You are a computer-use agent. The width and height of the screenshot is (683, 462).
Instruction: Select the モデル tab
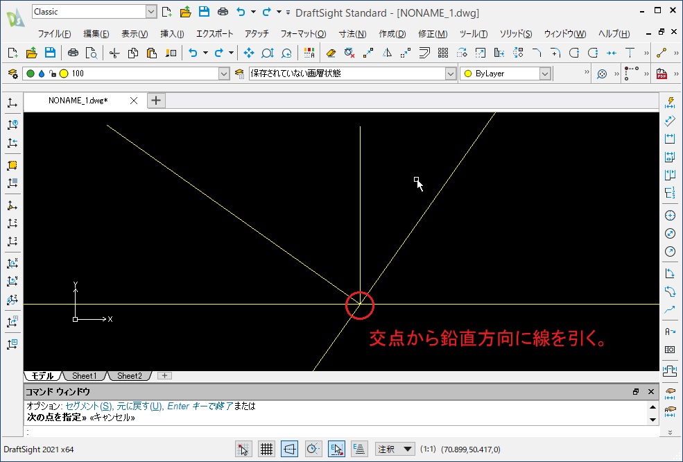click(42, 376)
